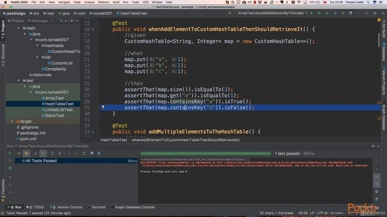Click the Run panel expand all tests icon

52,153
